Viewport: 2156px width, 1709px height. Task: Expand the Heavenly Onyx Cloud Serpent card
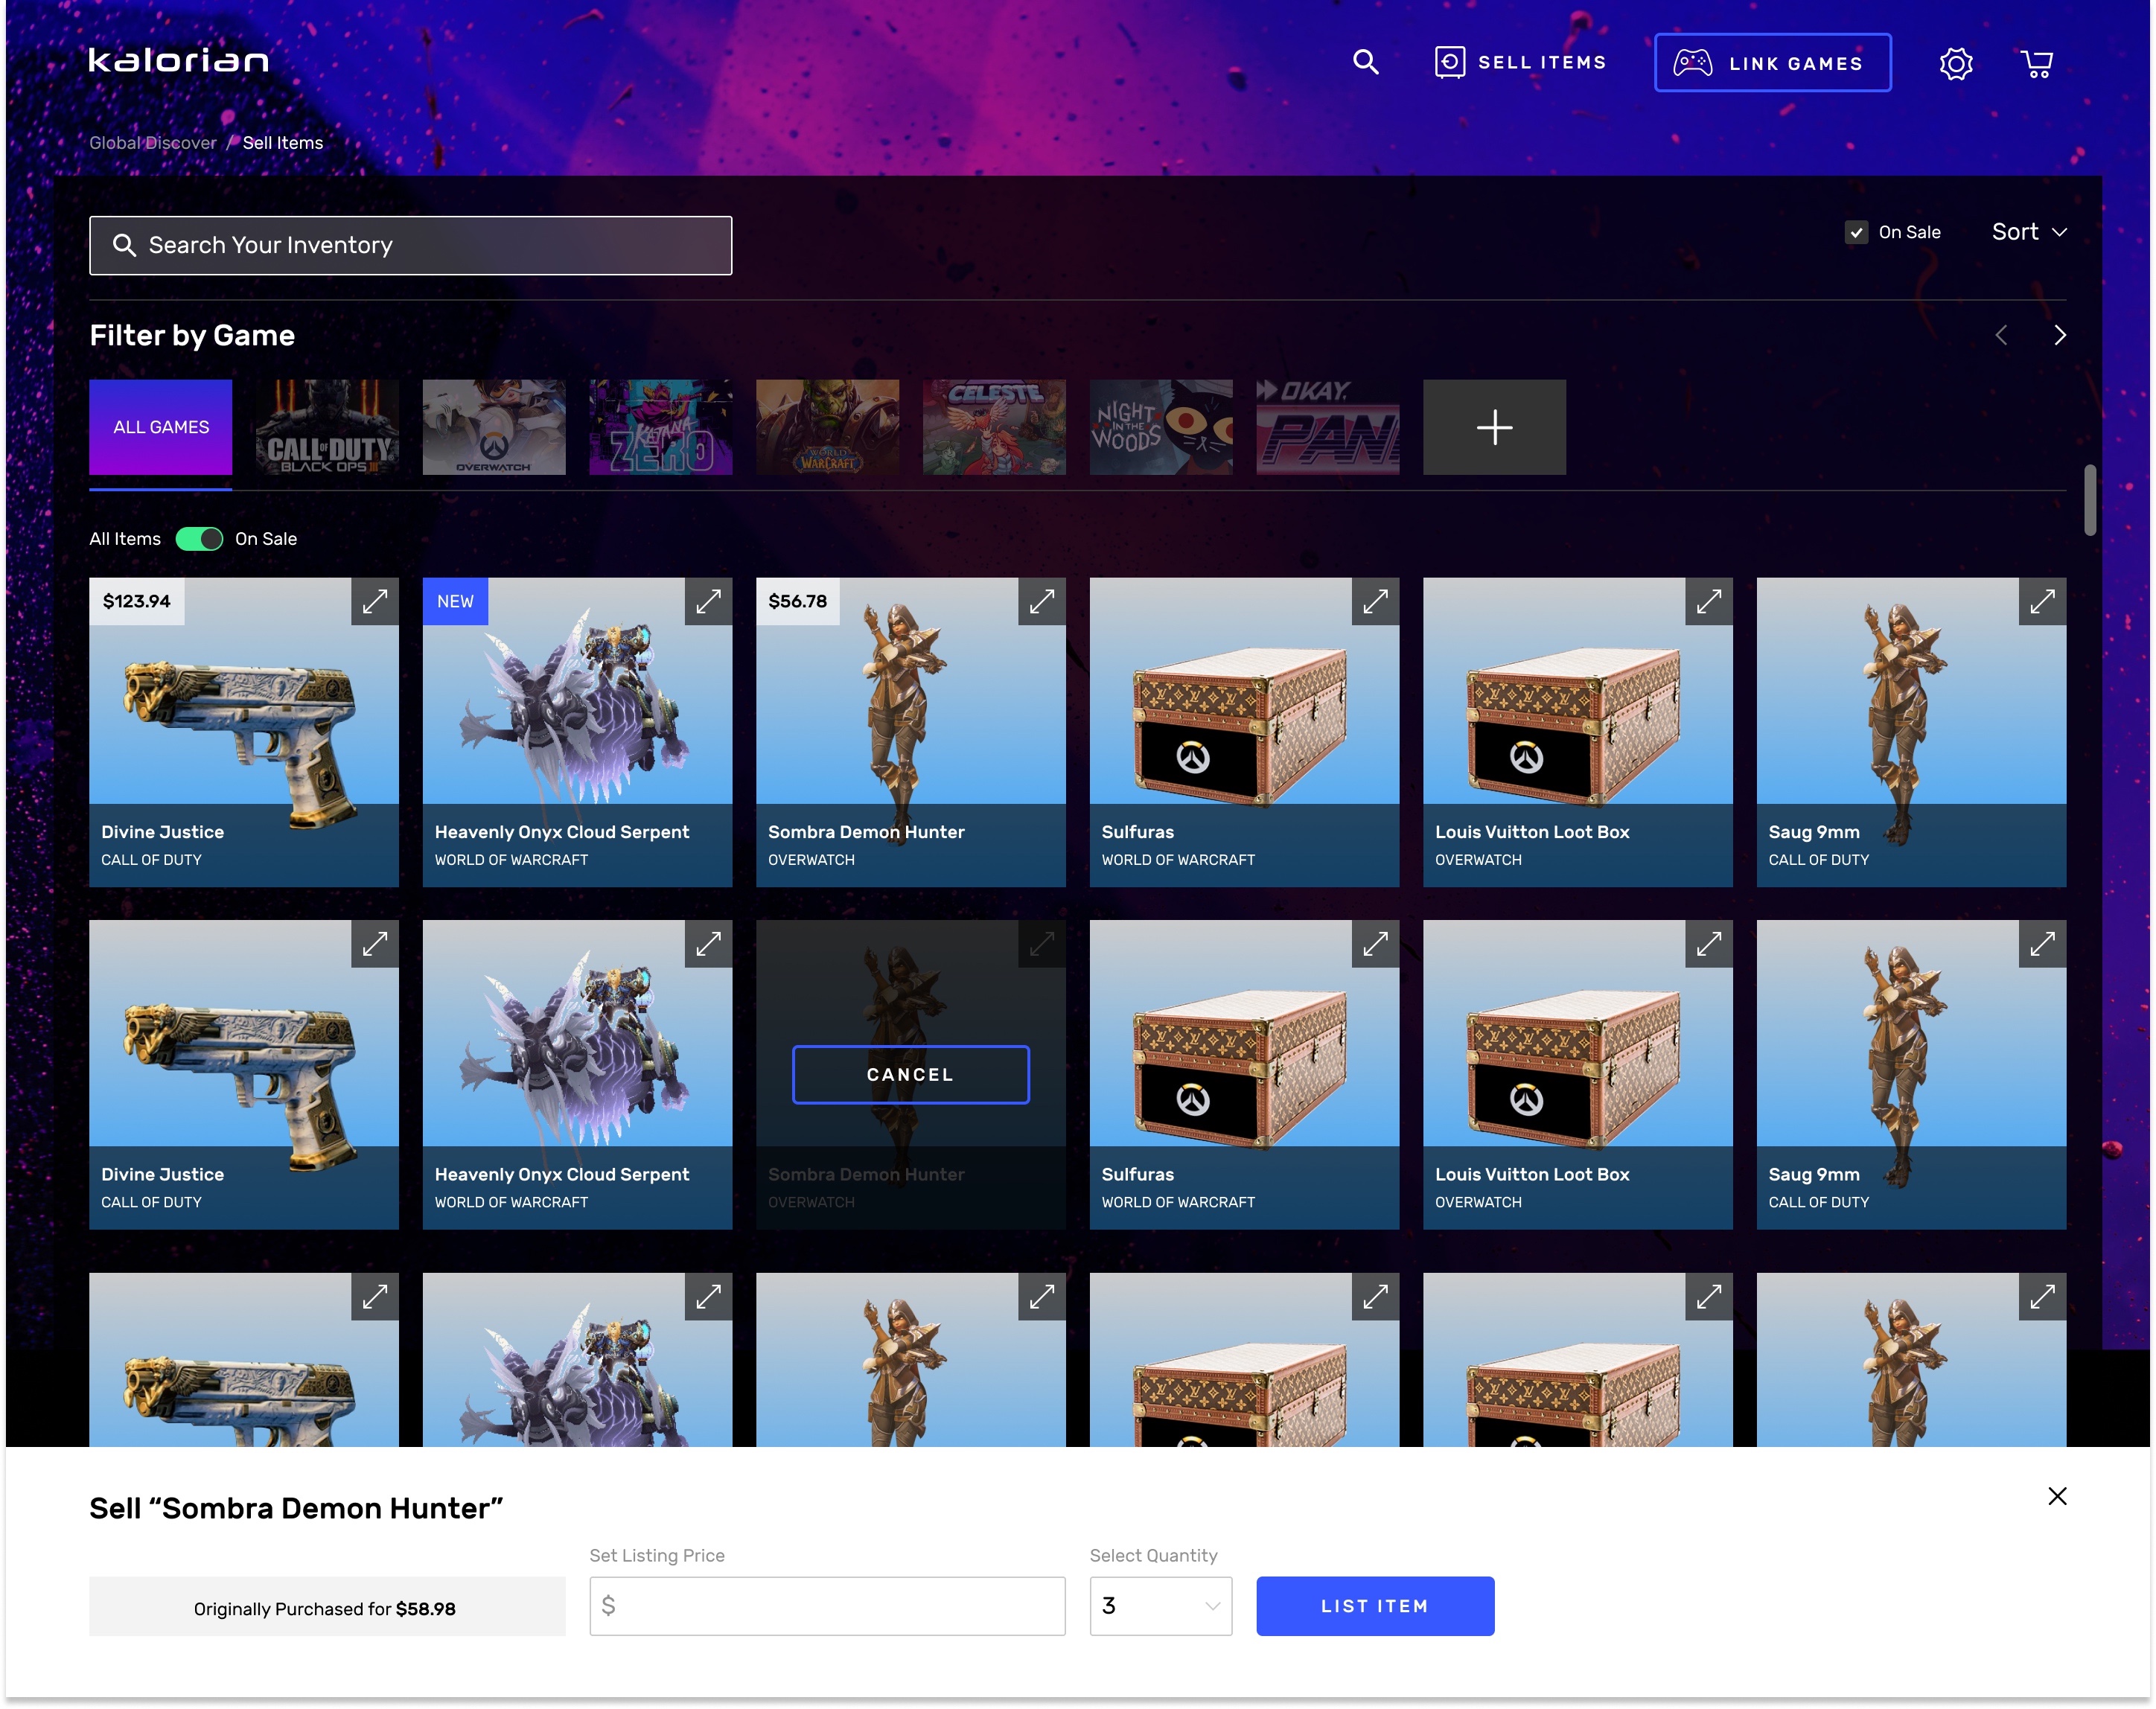[708, 602]
